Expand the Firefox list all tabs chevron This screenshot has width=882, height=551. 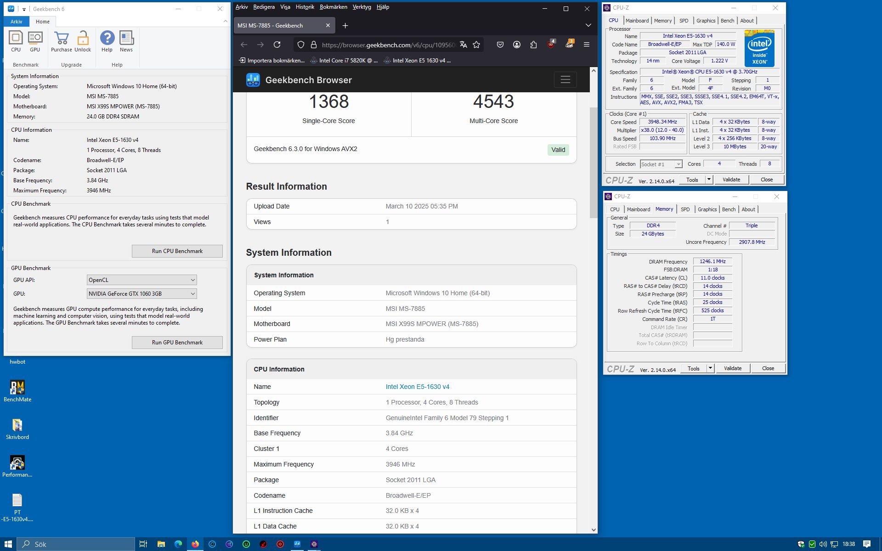[588, 25]
